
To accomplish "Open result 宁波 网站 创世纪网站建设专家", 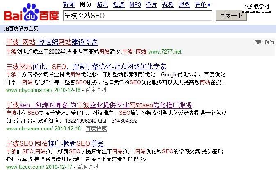I will point(52,42).
